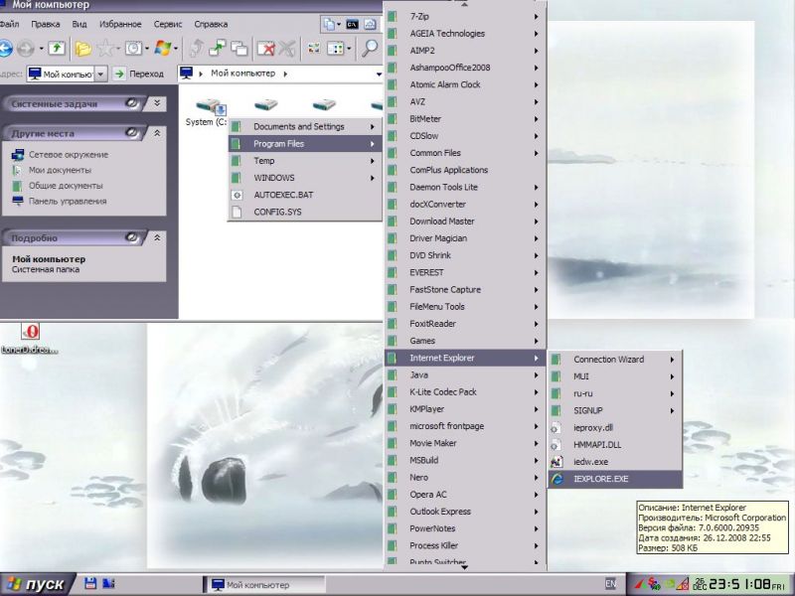This screenshot has width=795, height=596.
Task: Click the command prompt icon in toolbar
Action: click(x=352, y=25)
